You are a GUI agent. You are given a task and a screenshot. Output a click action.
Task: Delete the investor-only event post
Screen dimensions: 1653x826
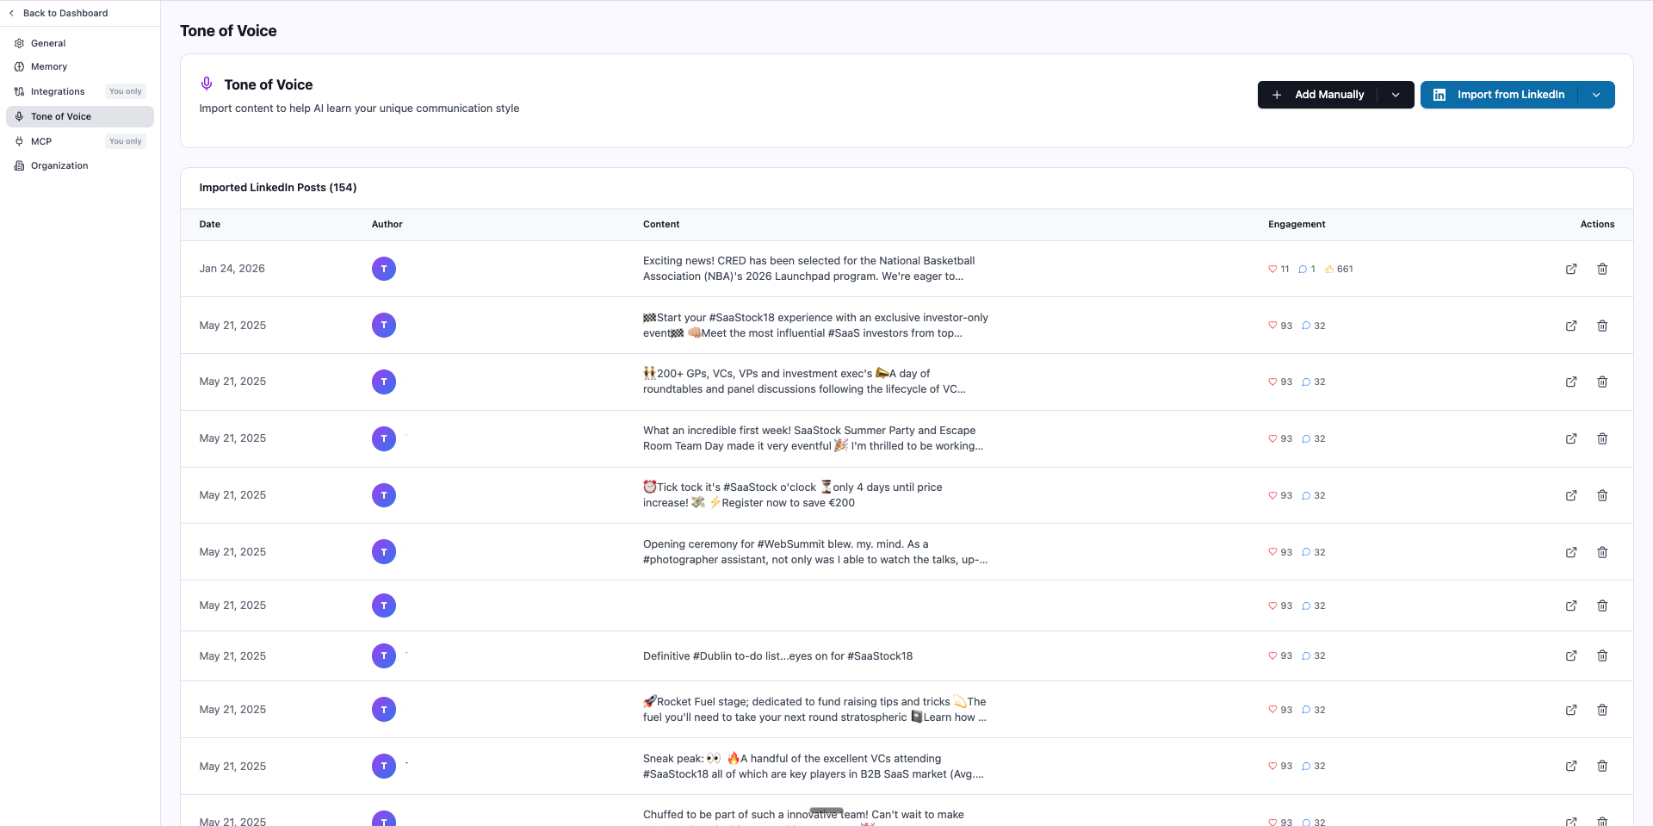(x=1602, y=326)
